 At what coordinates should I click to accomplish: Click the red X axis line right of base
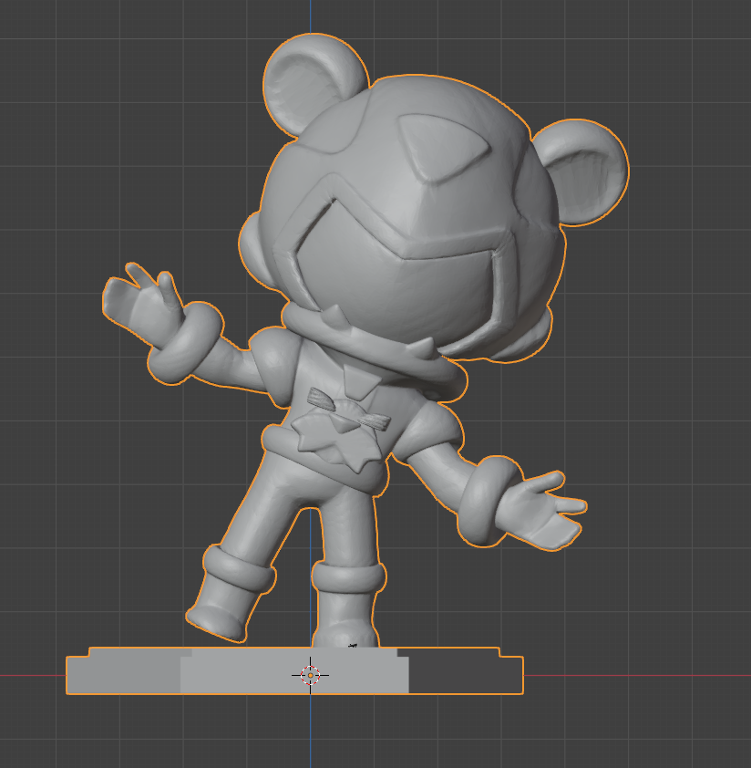(638, 676)
